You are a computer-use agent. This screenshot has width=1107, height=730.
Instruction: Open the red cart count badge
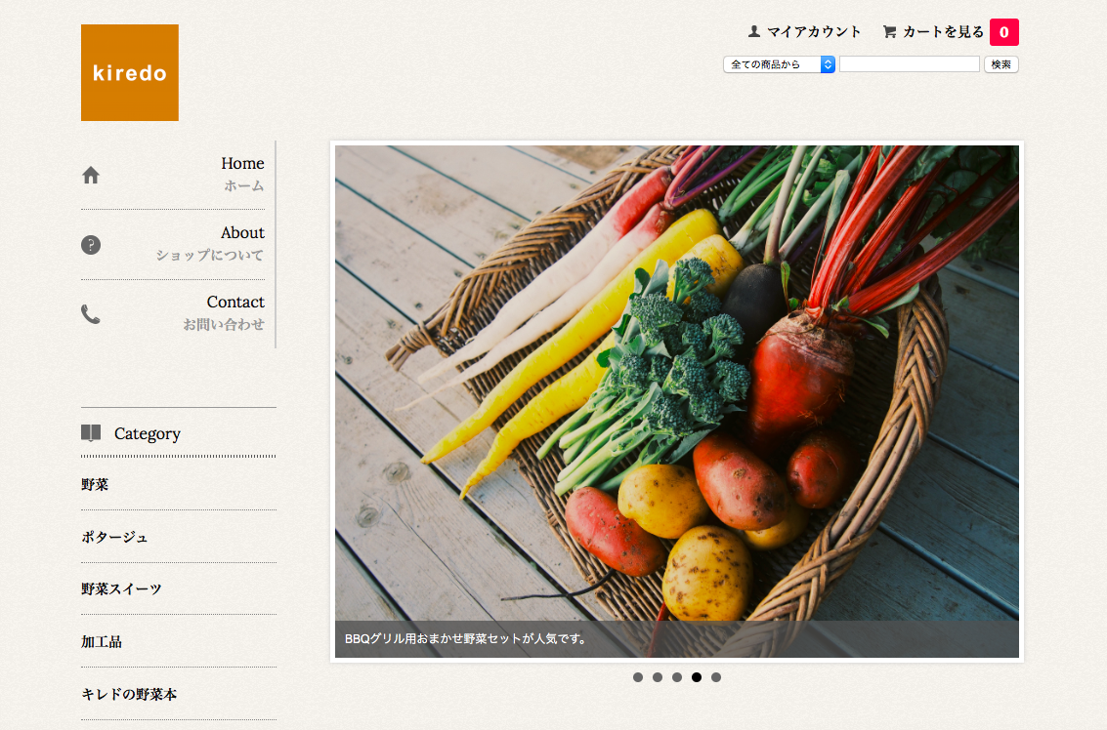tap(1004, 32)
